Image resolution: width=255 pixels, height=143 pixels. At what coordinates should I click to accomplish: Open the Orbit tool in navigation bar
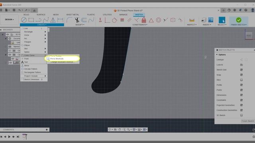coord(110,129)
